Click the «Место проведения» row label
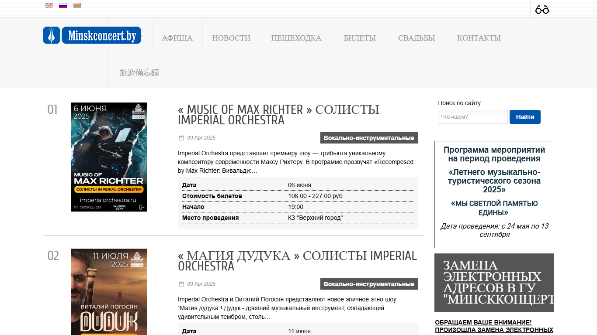 point(211,218)
